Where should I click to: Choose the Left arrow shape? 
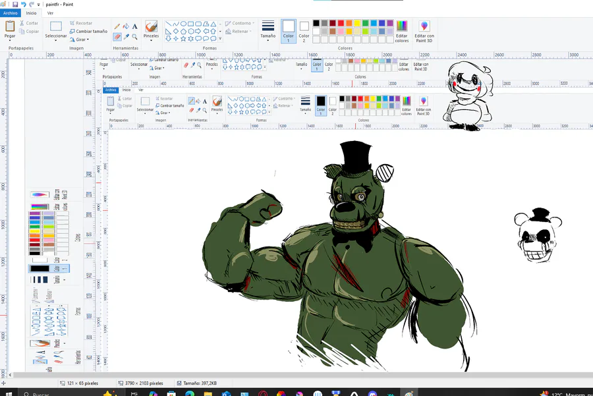tap(206, 32)
